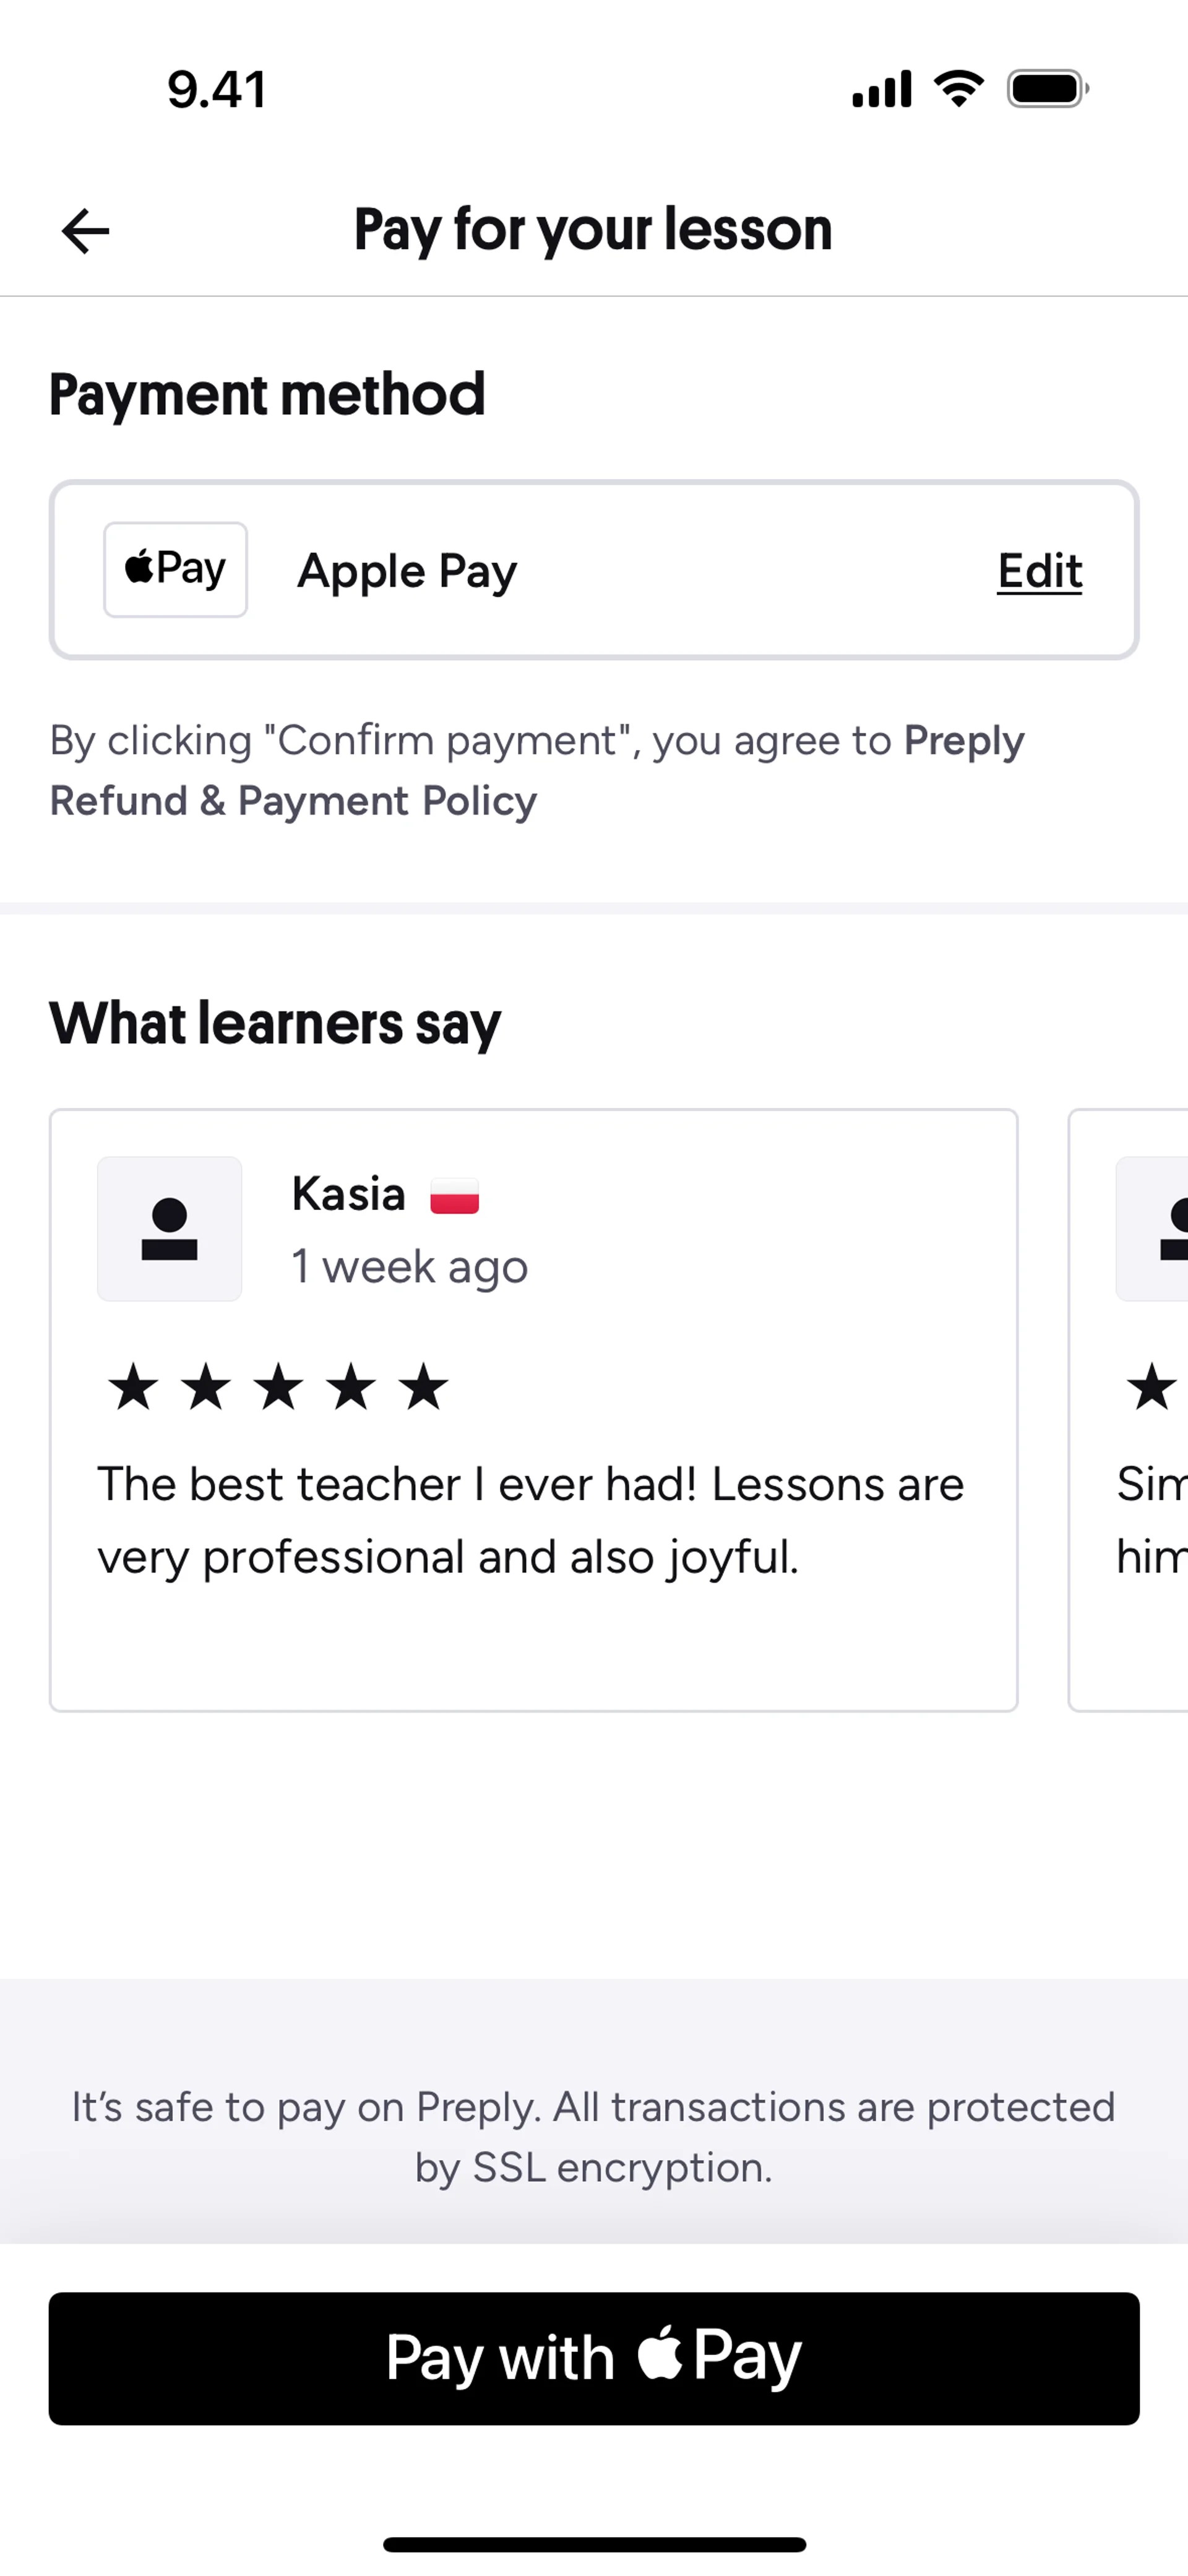
Task: Tap Kasia's review text
Action: click(x=530, y=1520)
